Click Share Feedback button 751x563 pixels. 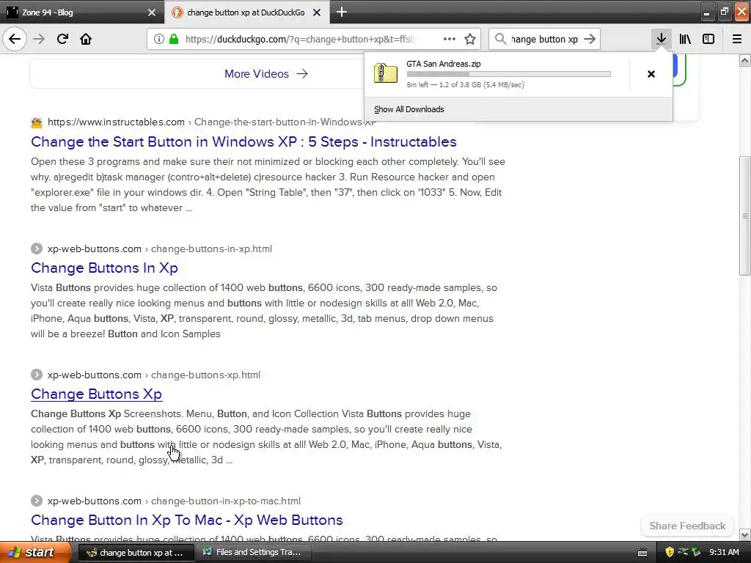[687, 526]
